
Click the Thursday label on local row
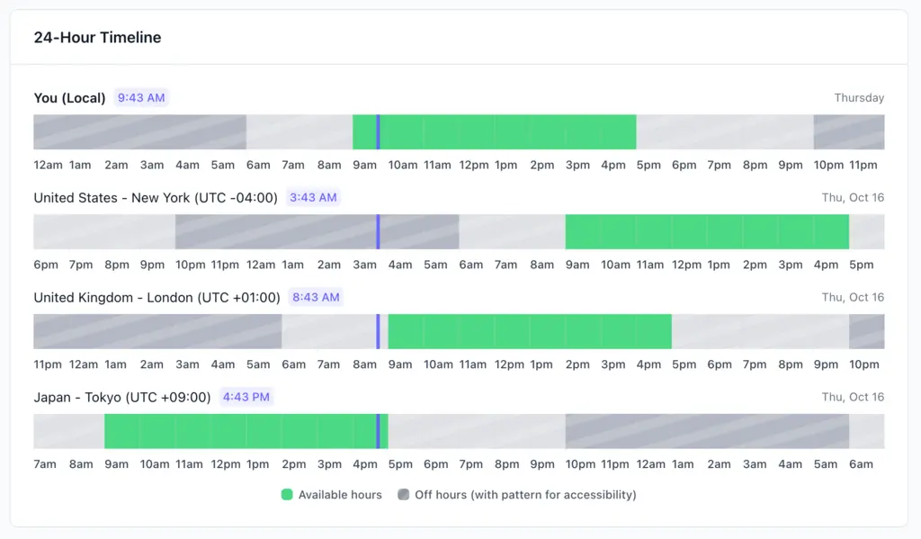859,98
